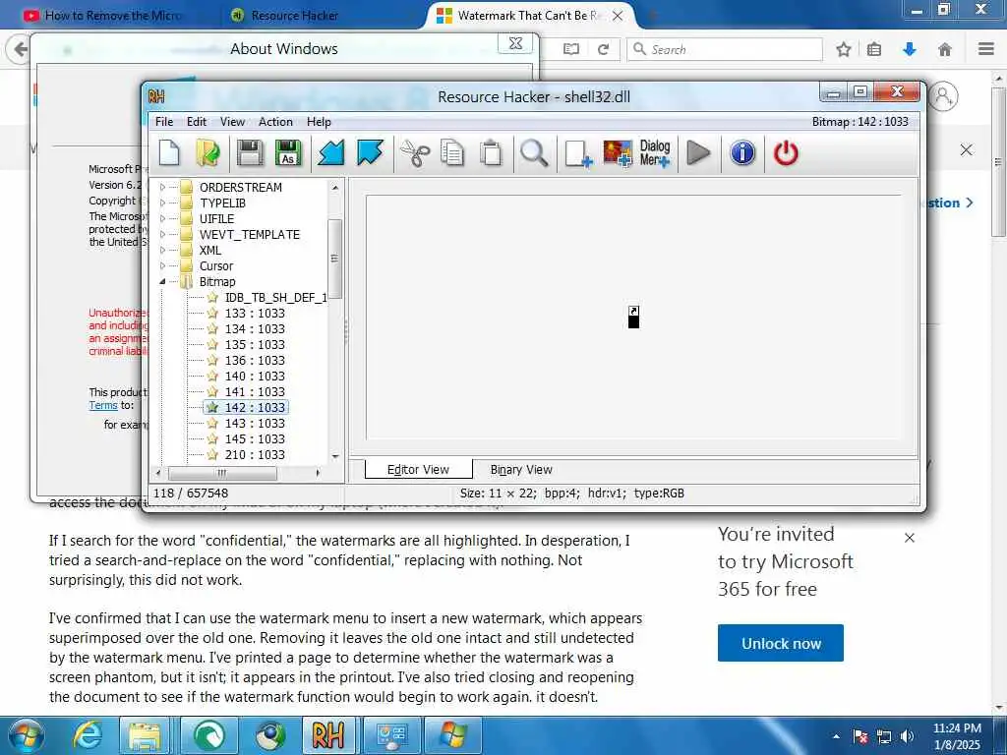Exit Resource Hacker with the red power icon

pos(786,153)
